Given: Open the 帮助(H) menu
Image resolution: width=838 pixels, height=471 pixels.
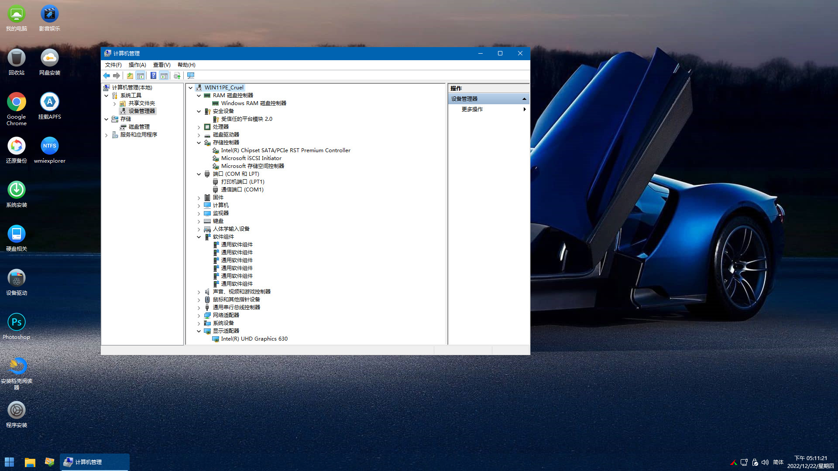Looking at the screenshot, I should point(186,65).
